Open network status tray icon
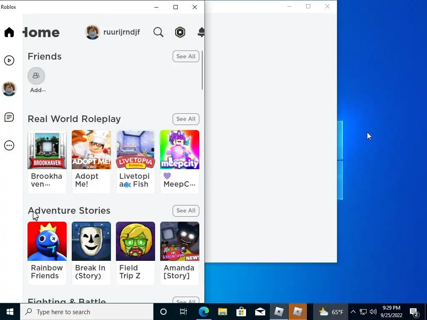This screenshot has width=427, height=320. click(363, 312)
